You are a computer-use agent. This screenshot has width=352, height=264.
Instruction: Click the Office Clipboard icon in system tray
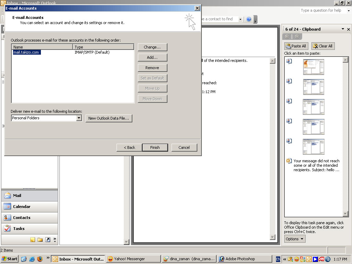(290, 259)
